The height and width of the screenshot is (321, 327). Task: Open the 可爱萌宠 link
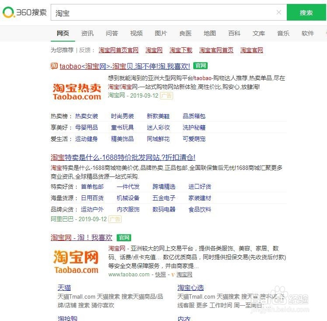click(x=194, y=139)
